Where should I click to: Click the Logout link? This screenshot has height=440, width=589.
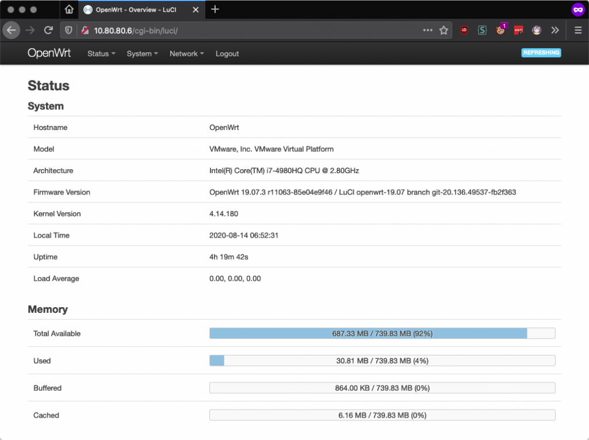click(227, 53)
